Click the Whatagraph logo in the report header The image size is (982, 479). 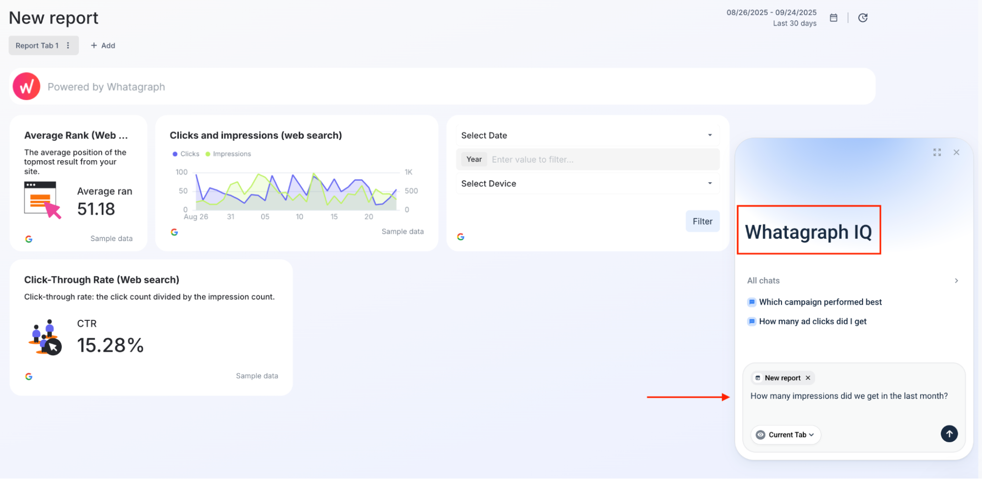[26, 86]
